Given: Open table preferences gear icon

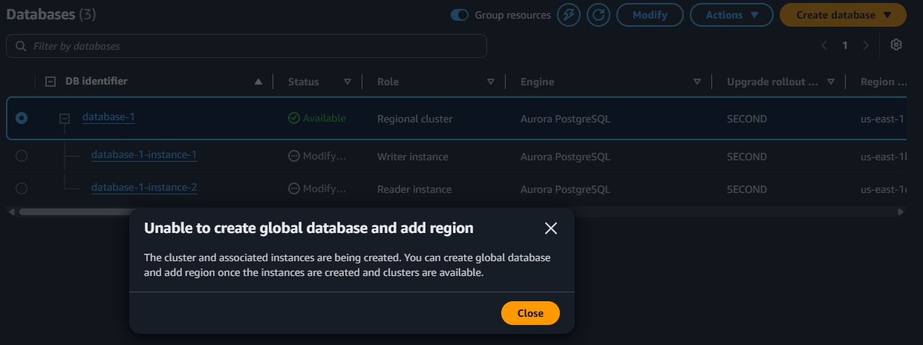Looking at the screenshot, I should (896, 45).
